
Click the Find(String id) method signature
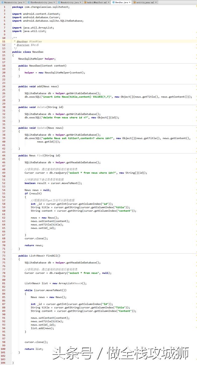[x=39, y=156]
